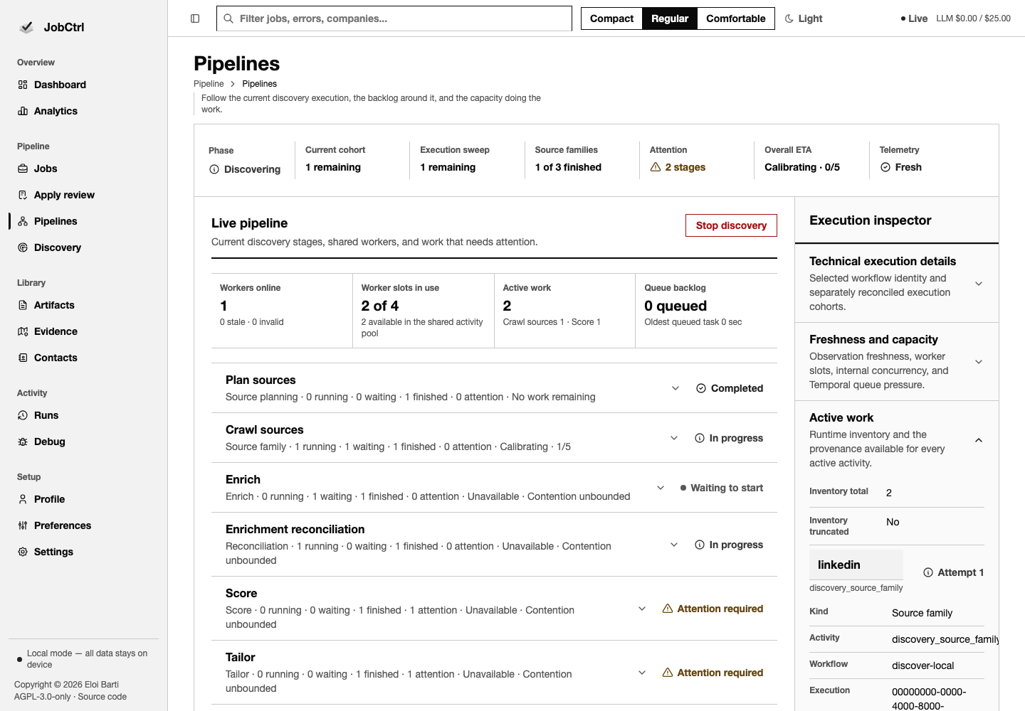Screen dimensions: 1025x711
Task: Open the Runs activity page
Action: click(x=46, y=415)
